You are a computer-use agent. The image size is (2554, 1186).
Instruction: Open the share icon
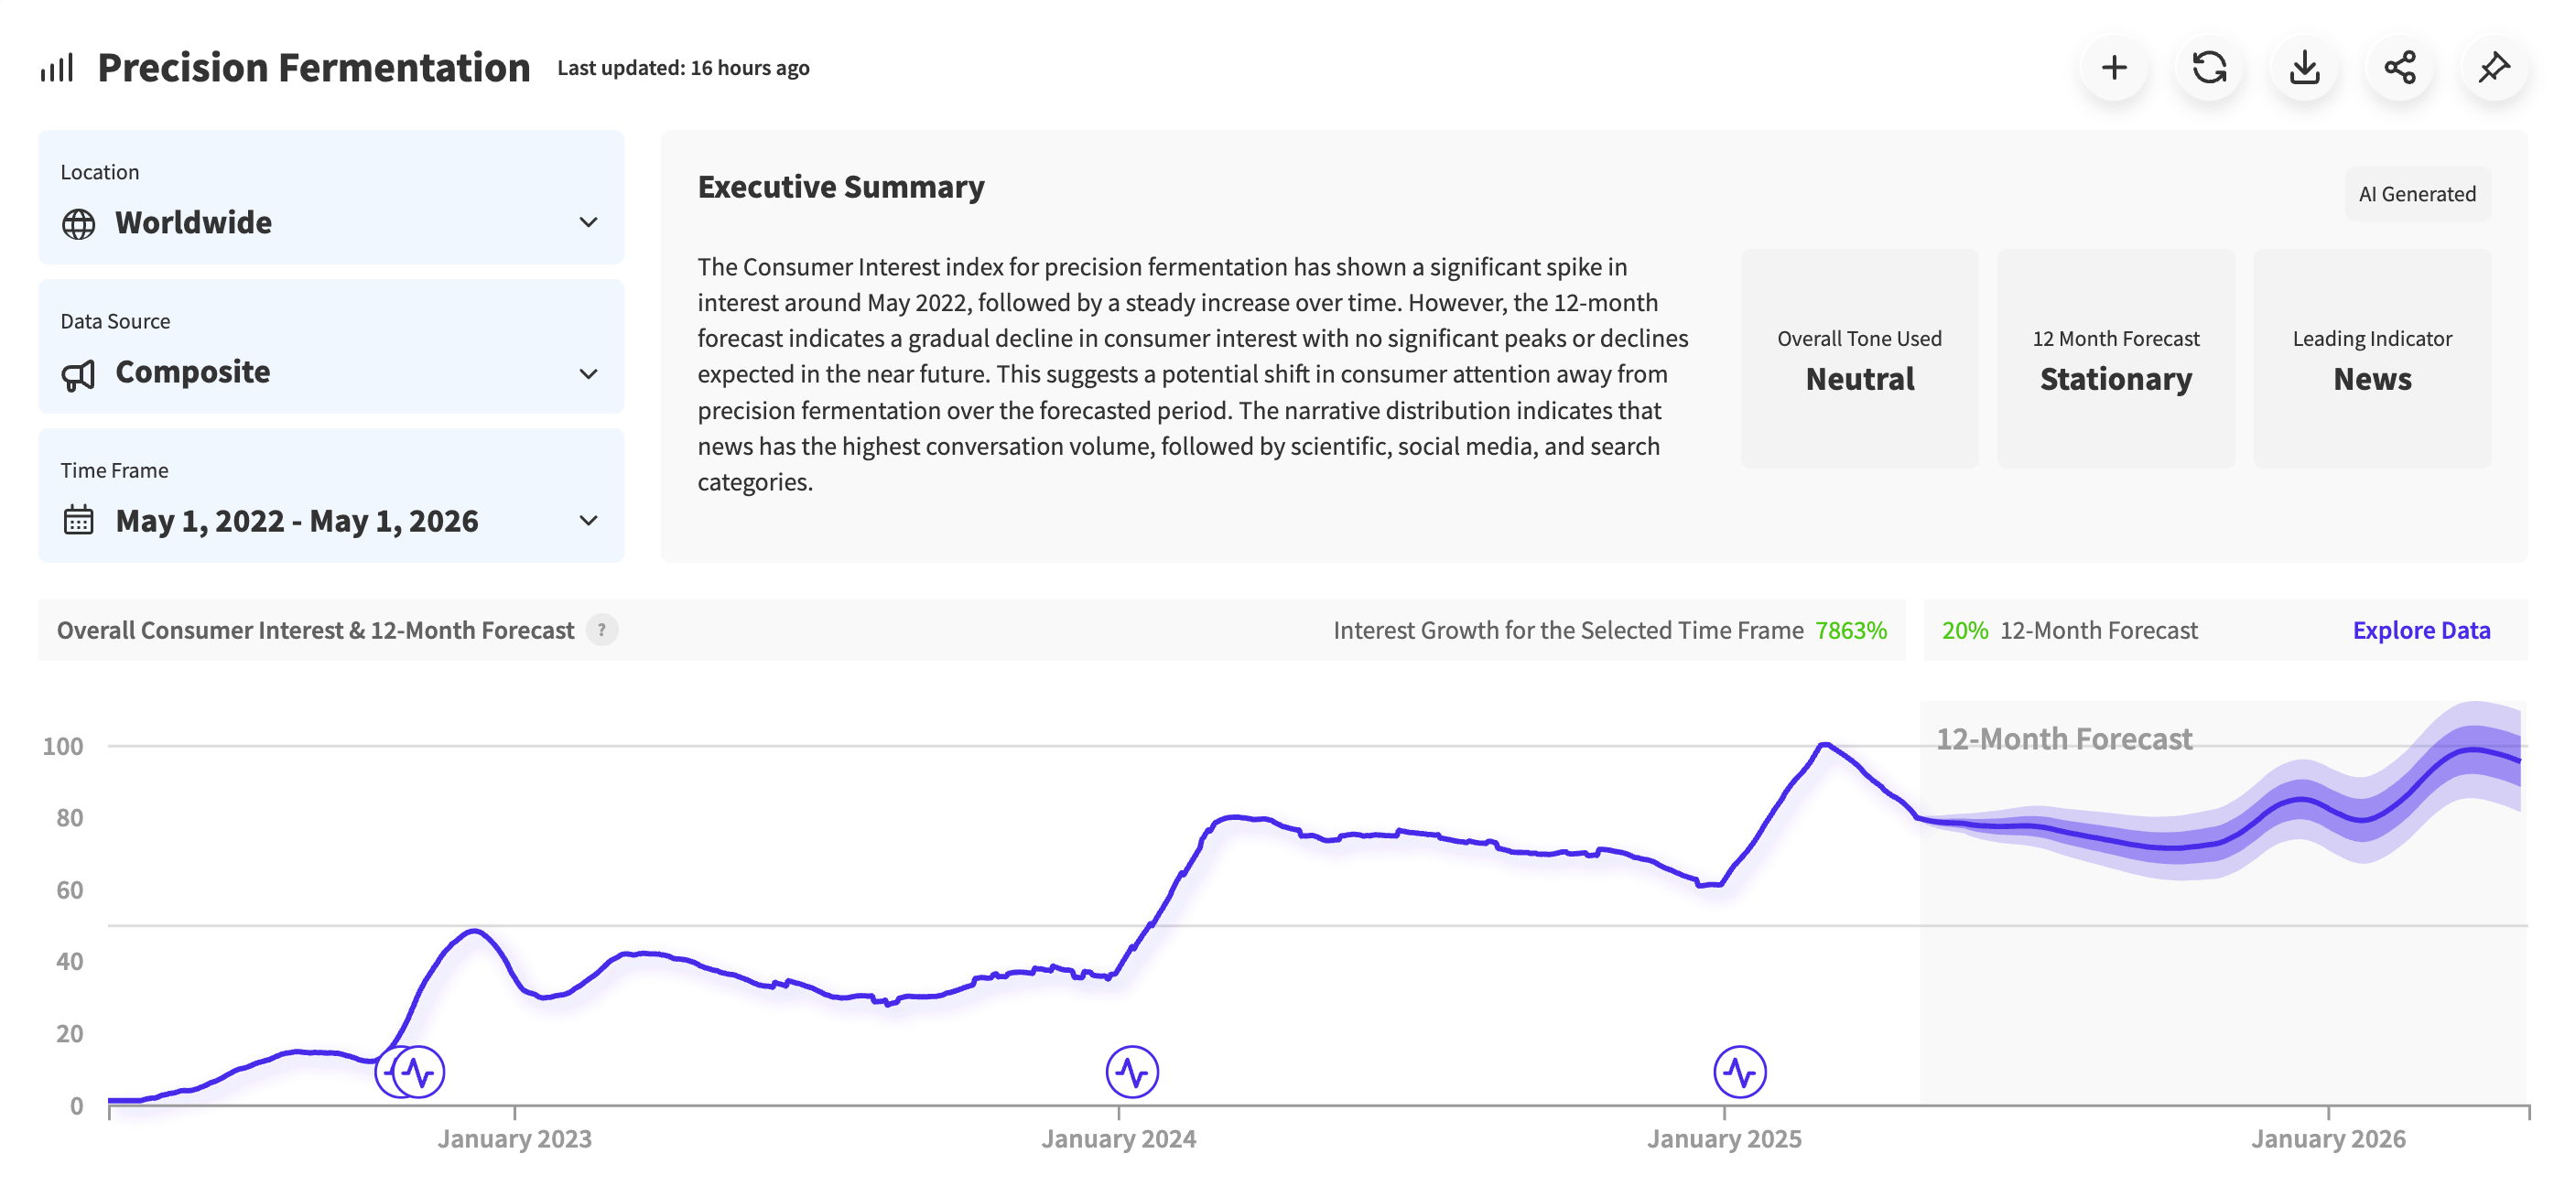point(2399,68)
